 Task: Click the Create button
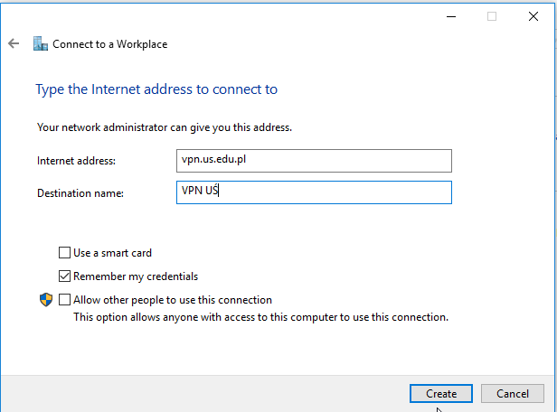441,394
